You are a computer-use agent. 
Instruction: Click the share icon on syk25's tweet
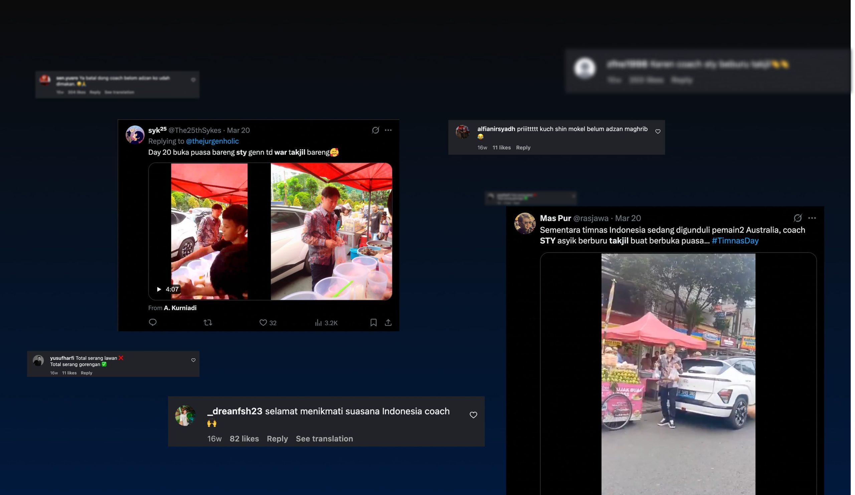pos(388,322)
